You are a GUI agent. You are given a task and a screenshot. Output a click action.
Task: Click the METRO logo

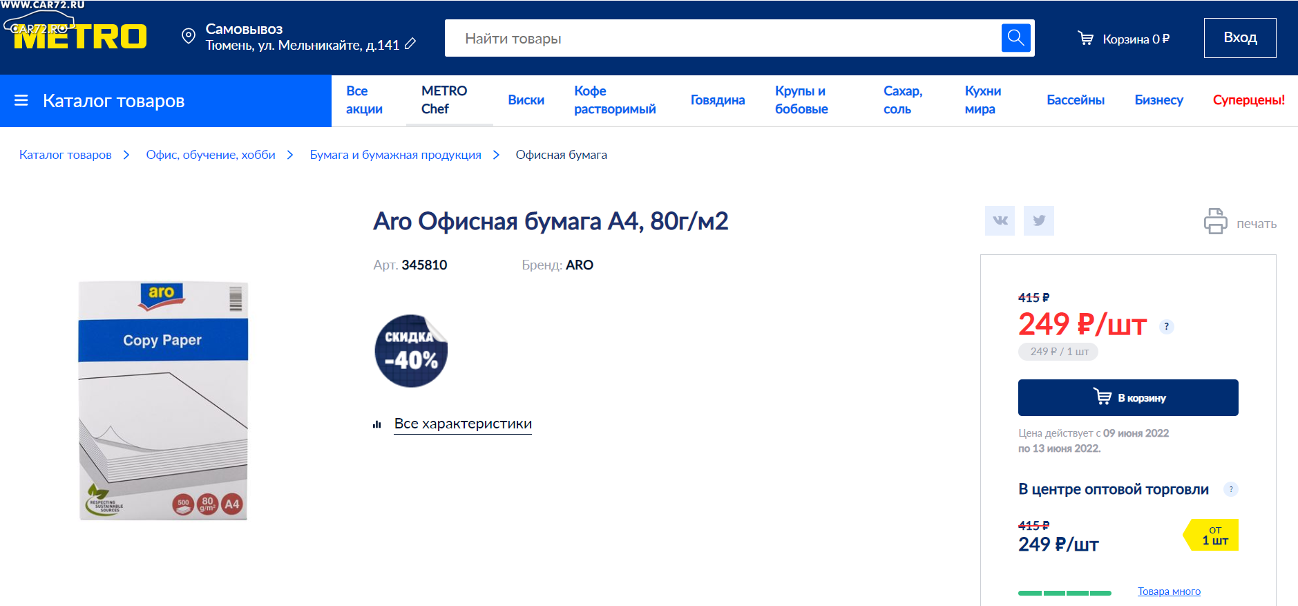tap(80, 36)
